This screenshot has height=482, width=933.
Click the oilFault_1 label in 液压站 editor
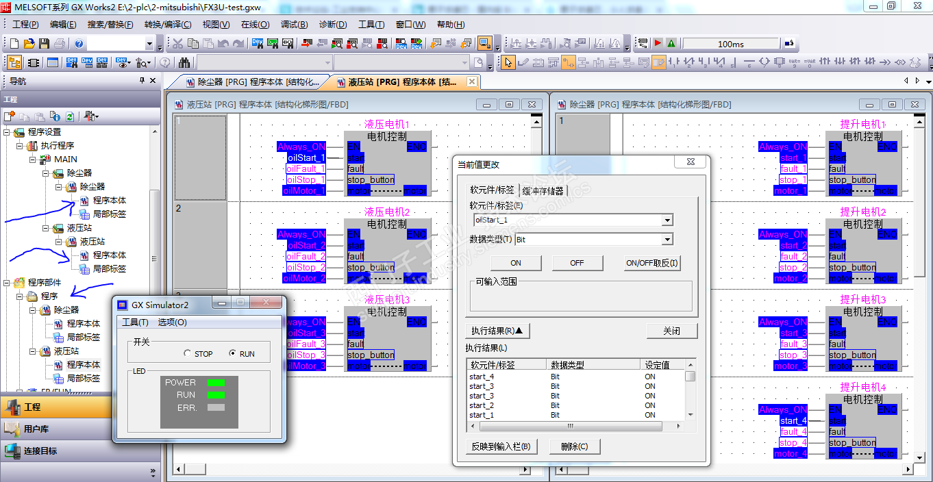[306, 169]
